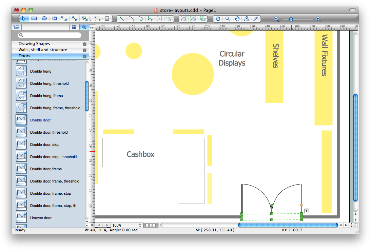Select the straight Line tool
Screen dimensions: 370x250
[x=122, y=19]
